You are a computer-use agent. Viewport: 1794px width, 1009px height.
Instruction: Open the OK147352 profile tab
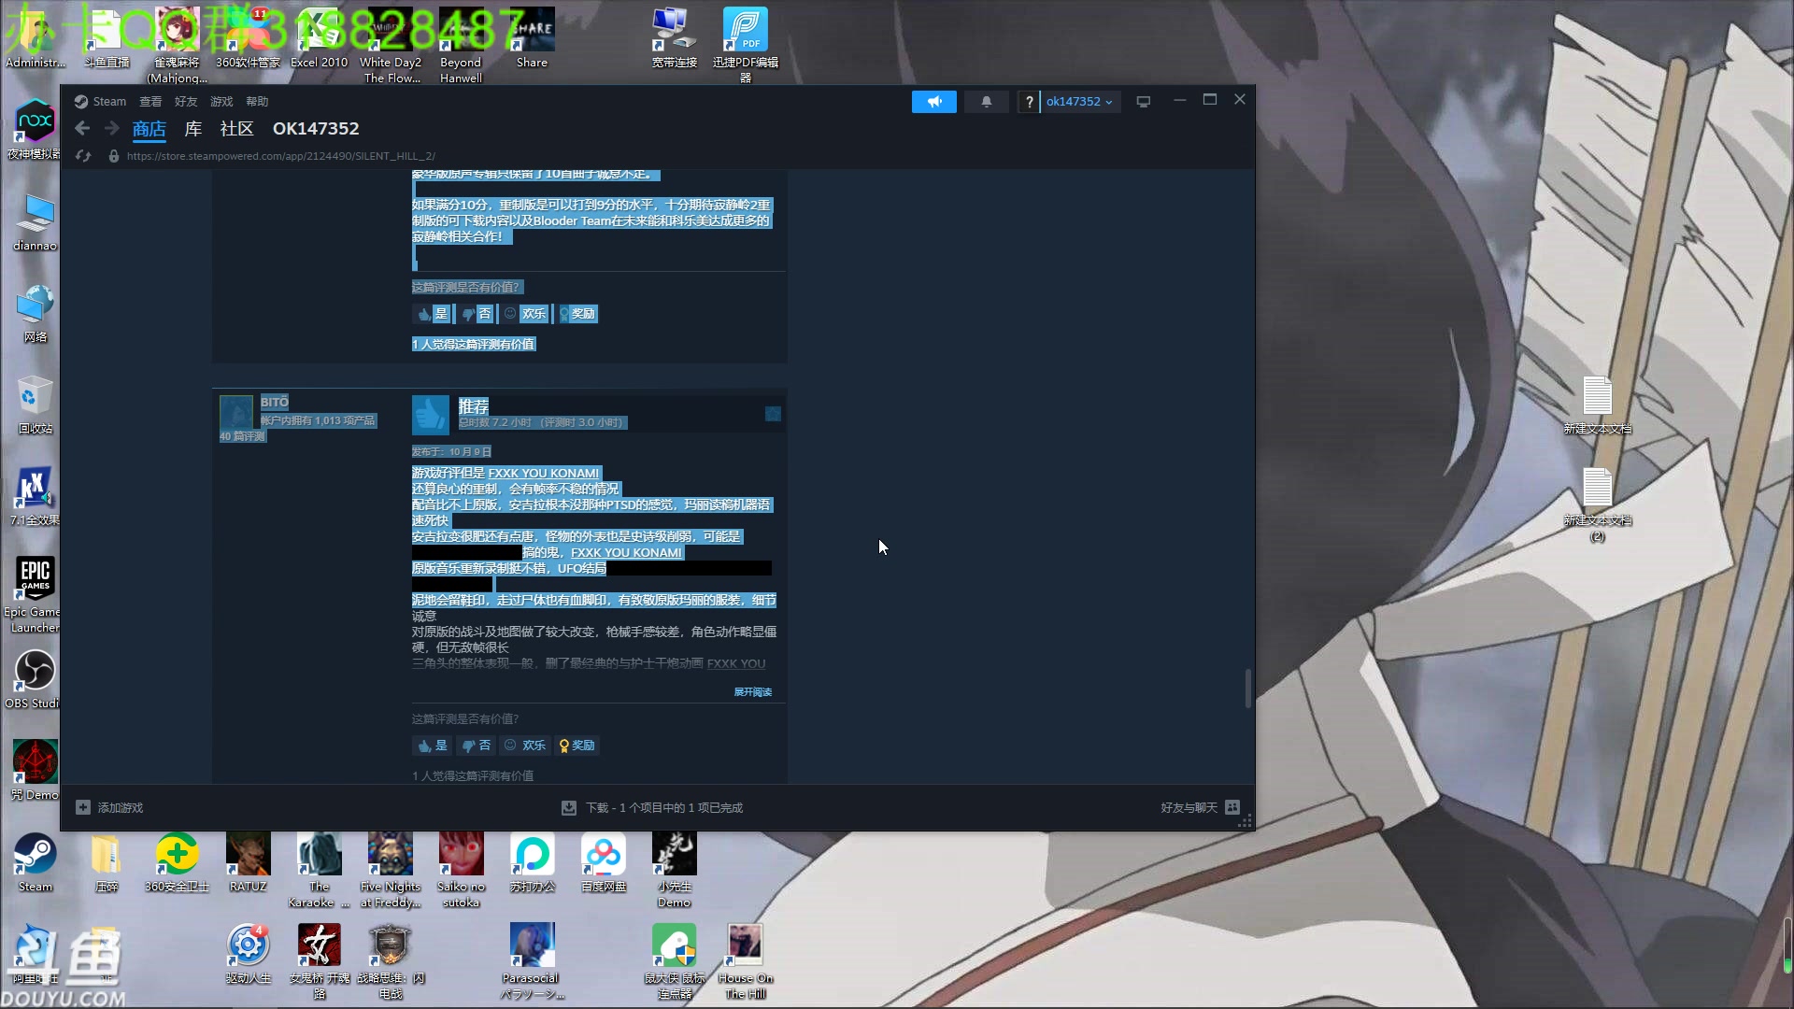pos(316,129)
